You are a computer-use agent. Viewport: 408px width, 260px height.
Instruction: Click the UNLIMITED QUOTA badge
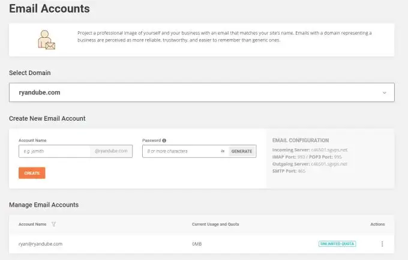click(x=337, y=244)
